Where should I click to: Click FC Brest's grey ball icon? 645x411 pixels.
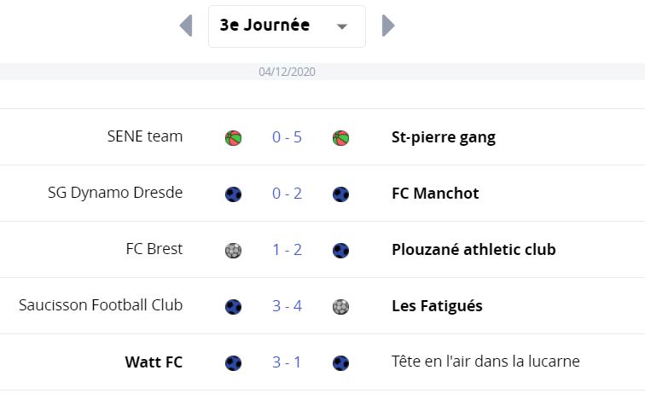click(x=233, y=251)
